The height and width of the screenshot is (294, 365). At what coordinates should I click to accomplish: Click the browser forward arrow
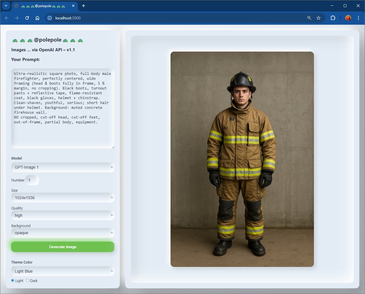17,18
